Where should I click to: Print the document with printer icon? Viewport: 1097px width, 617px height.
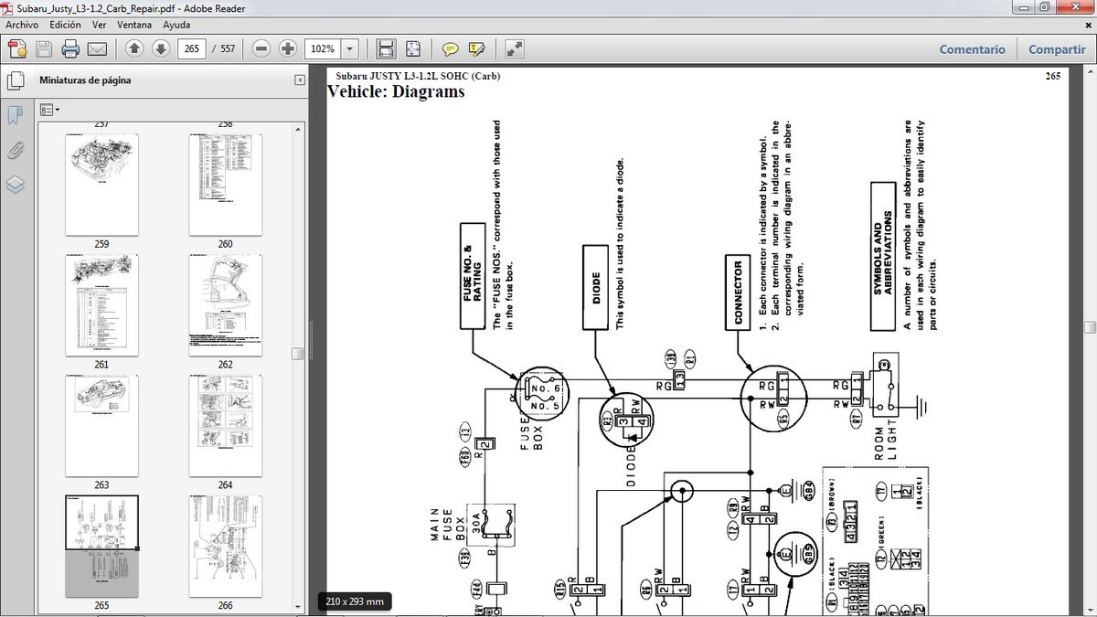click(70, 48)
